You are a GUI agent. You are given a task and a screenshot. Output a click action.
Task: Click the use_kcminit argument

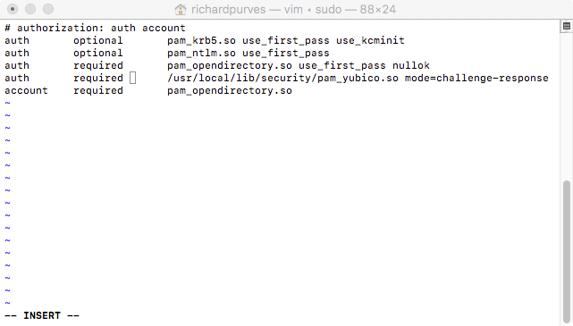[370, 40]
